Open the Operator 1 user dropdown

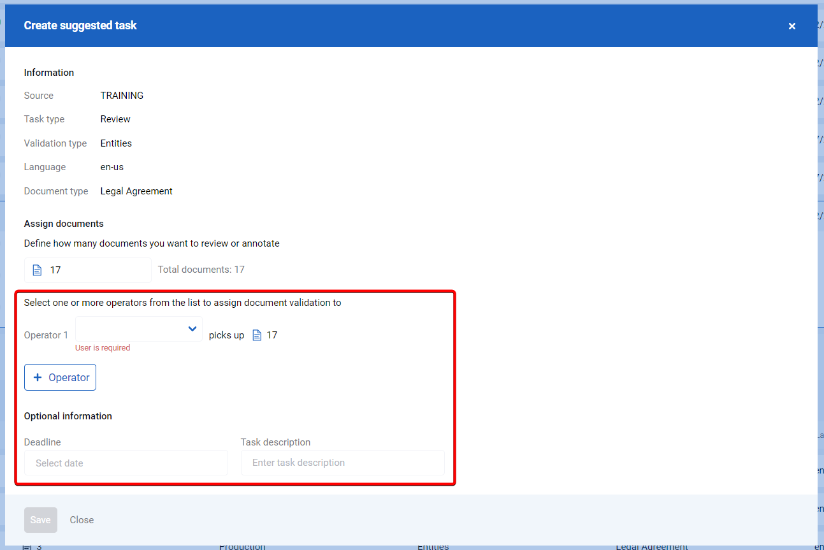click(139, 329)
